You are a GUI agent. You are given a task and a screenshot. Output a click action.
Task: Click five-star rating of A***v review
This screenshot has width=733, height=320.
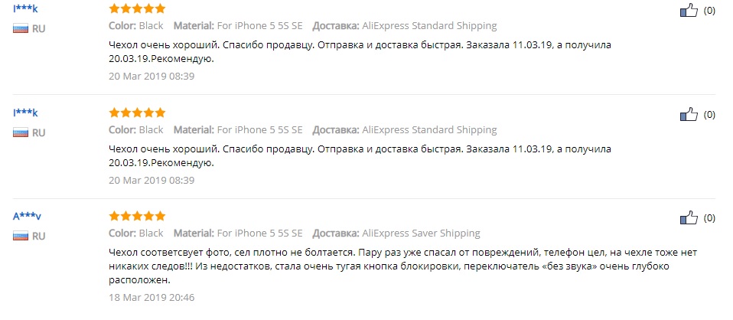click(137, 216)
